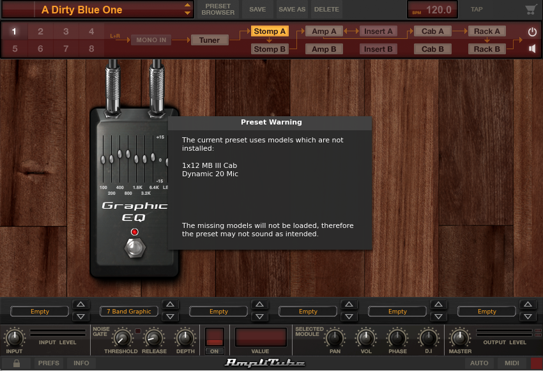This screenshot has width=543, height=371.
Task: Click the MASTER output knob
Action: (x=459, y=337)
